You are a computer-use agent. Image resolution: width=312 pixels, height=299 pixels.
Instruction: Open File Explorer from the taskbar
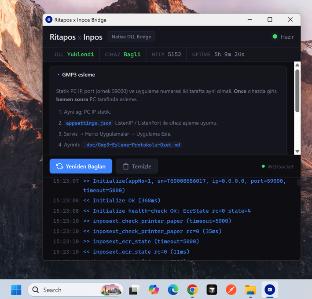(x=250, y=290)
